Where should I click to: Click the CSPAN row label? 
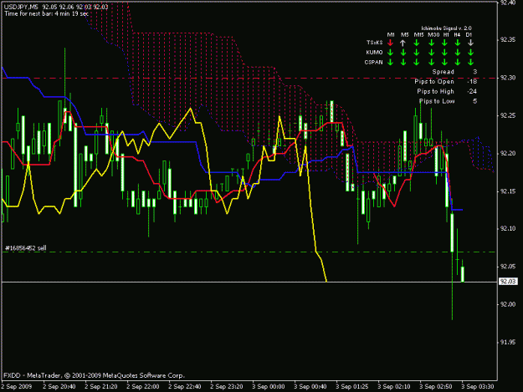[x=373, y=63]
